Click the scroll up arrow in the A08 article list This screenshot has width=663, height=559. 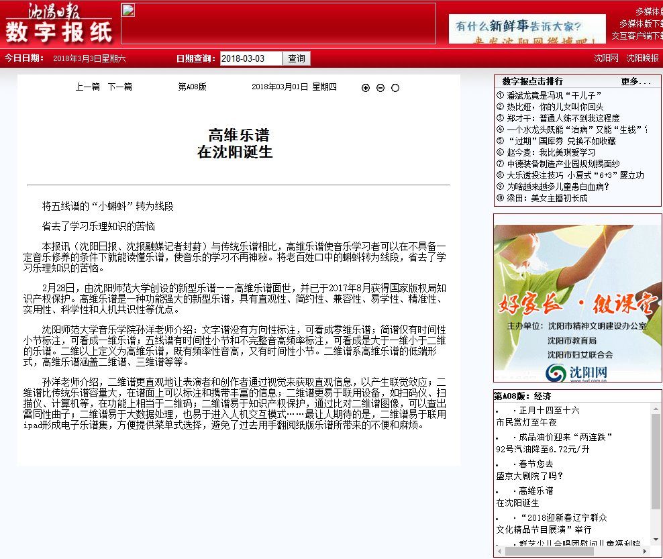pyautogui.click(x=656, y=408)
